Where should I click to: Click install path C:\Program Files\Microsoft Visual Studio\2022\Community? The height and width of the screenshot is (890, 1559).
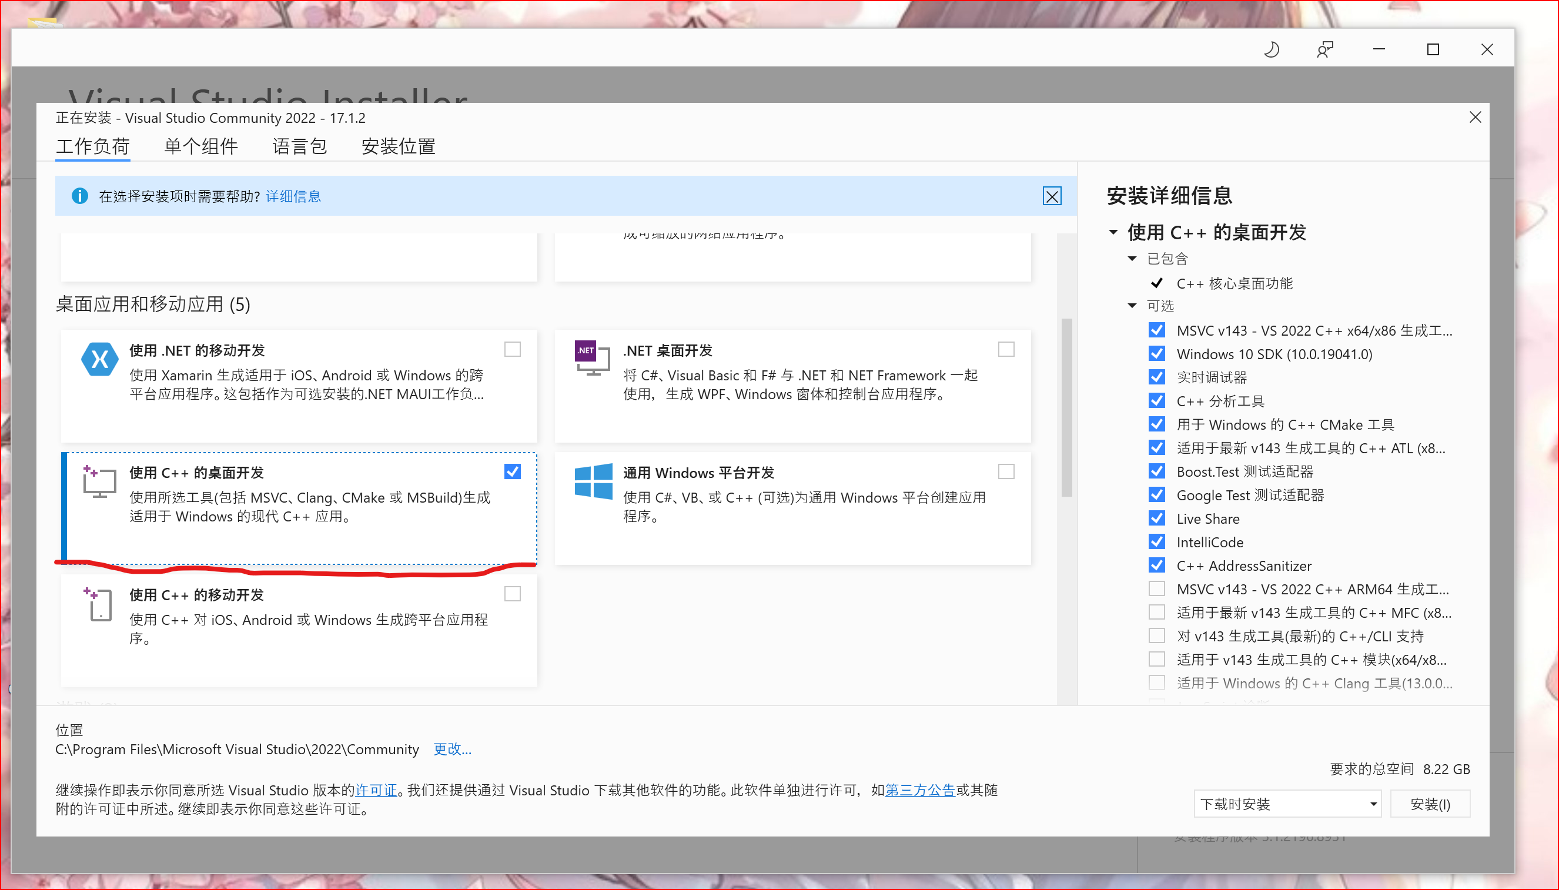click(x=237, y=750)
